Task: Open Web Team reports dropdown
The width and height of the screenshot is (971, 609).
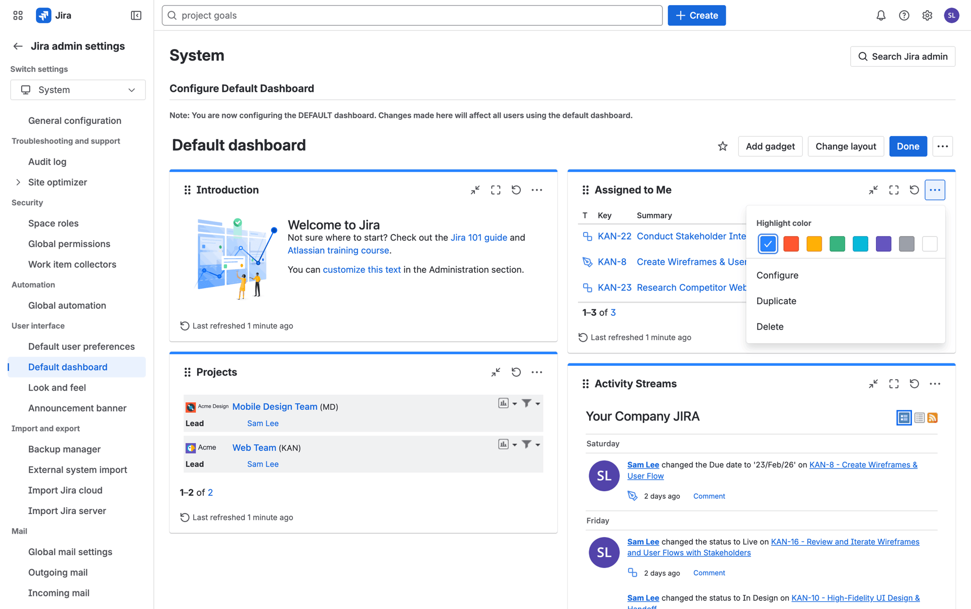Action: 508,444
